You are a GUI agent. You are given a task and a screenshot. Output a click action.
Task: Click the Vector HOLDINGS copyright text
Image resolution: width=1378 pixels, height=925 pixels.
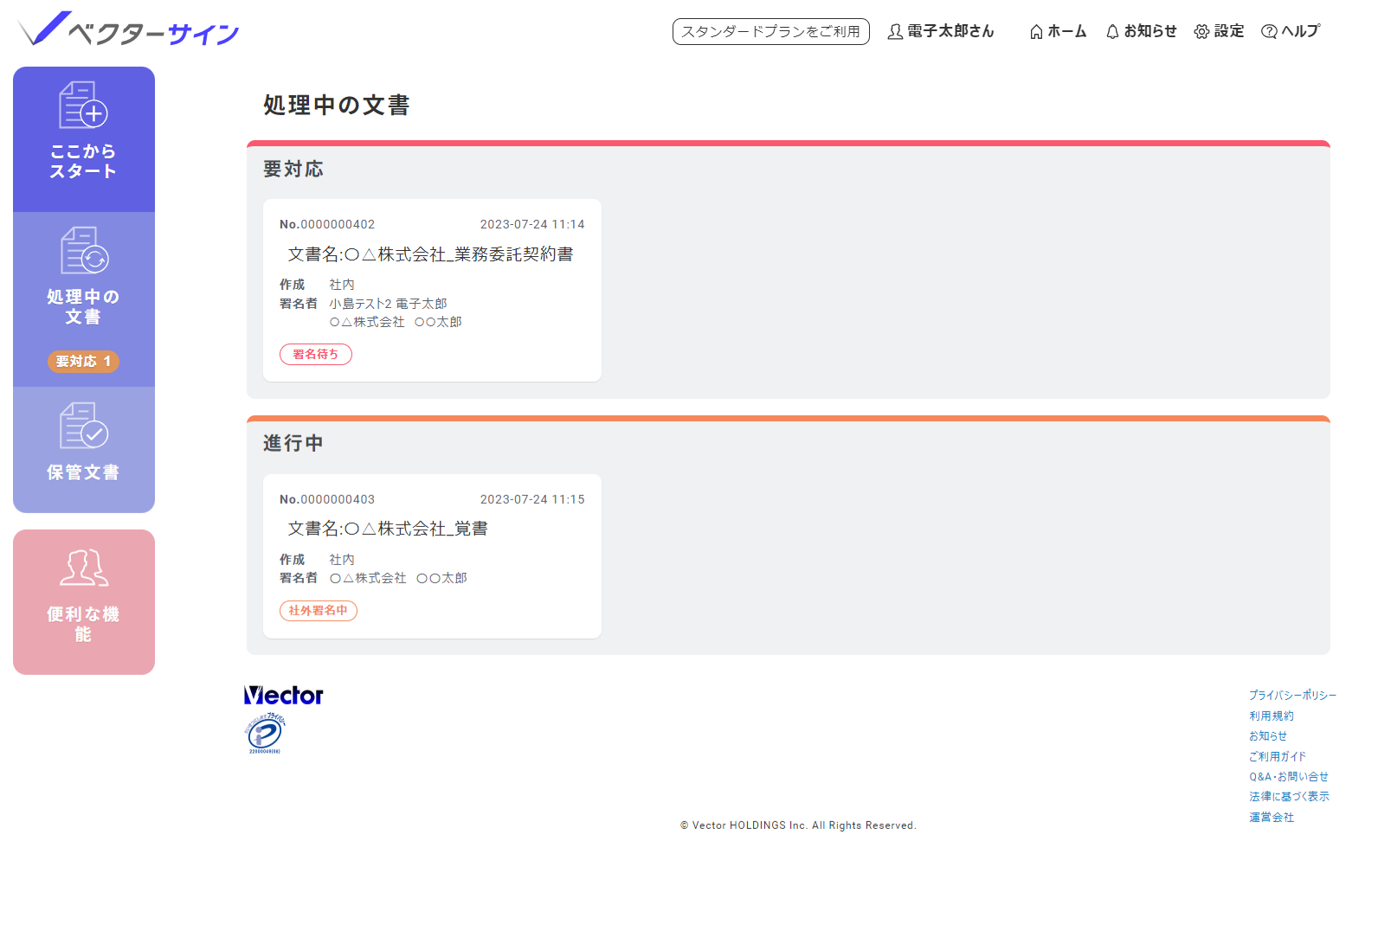point(798,825)
